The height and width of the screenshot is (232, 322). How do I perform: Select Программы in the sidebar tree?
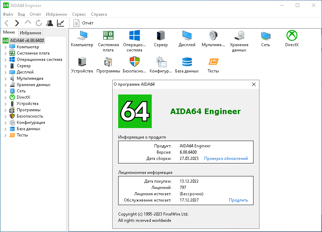point(29,110)
